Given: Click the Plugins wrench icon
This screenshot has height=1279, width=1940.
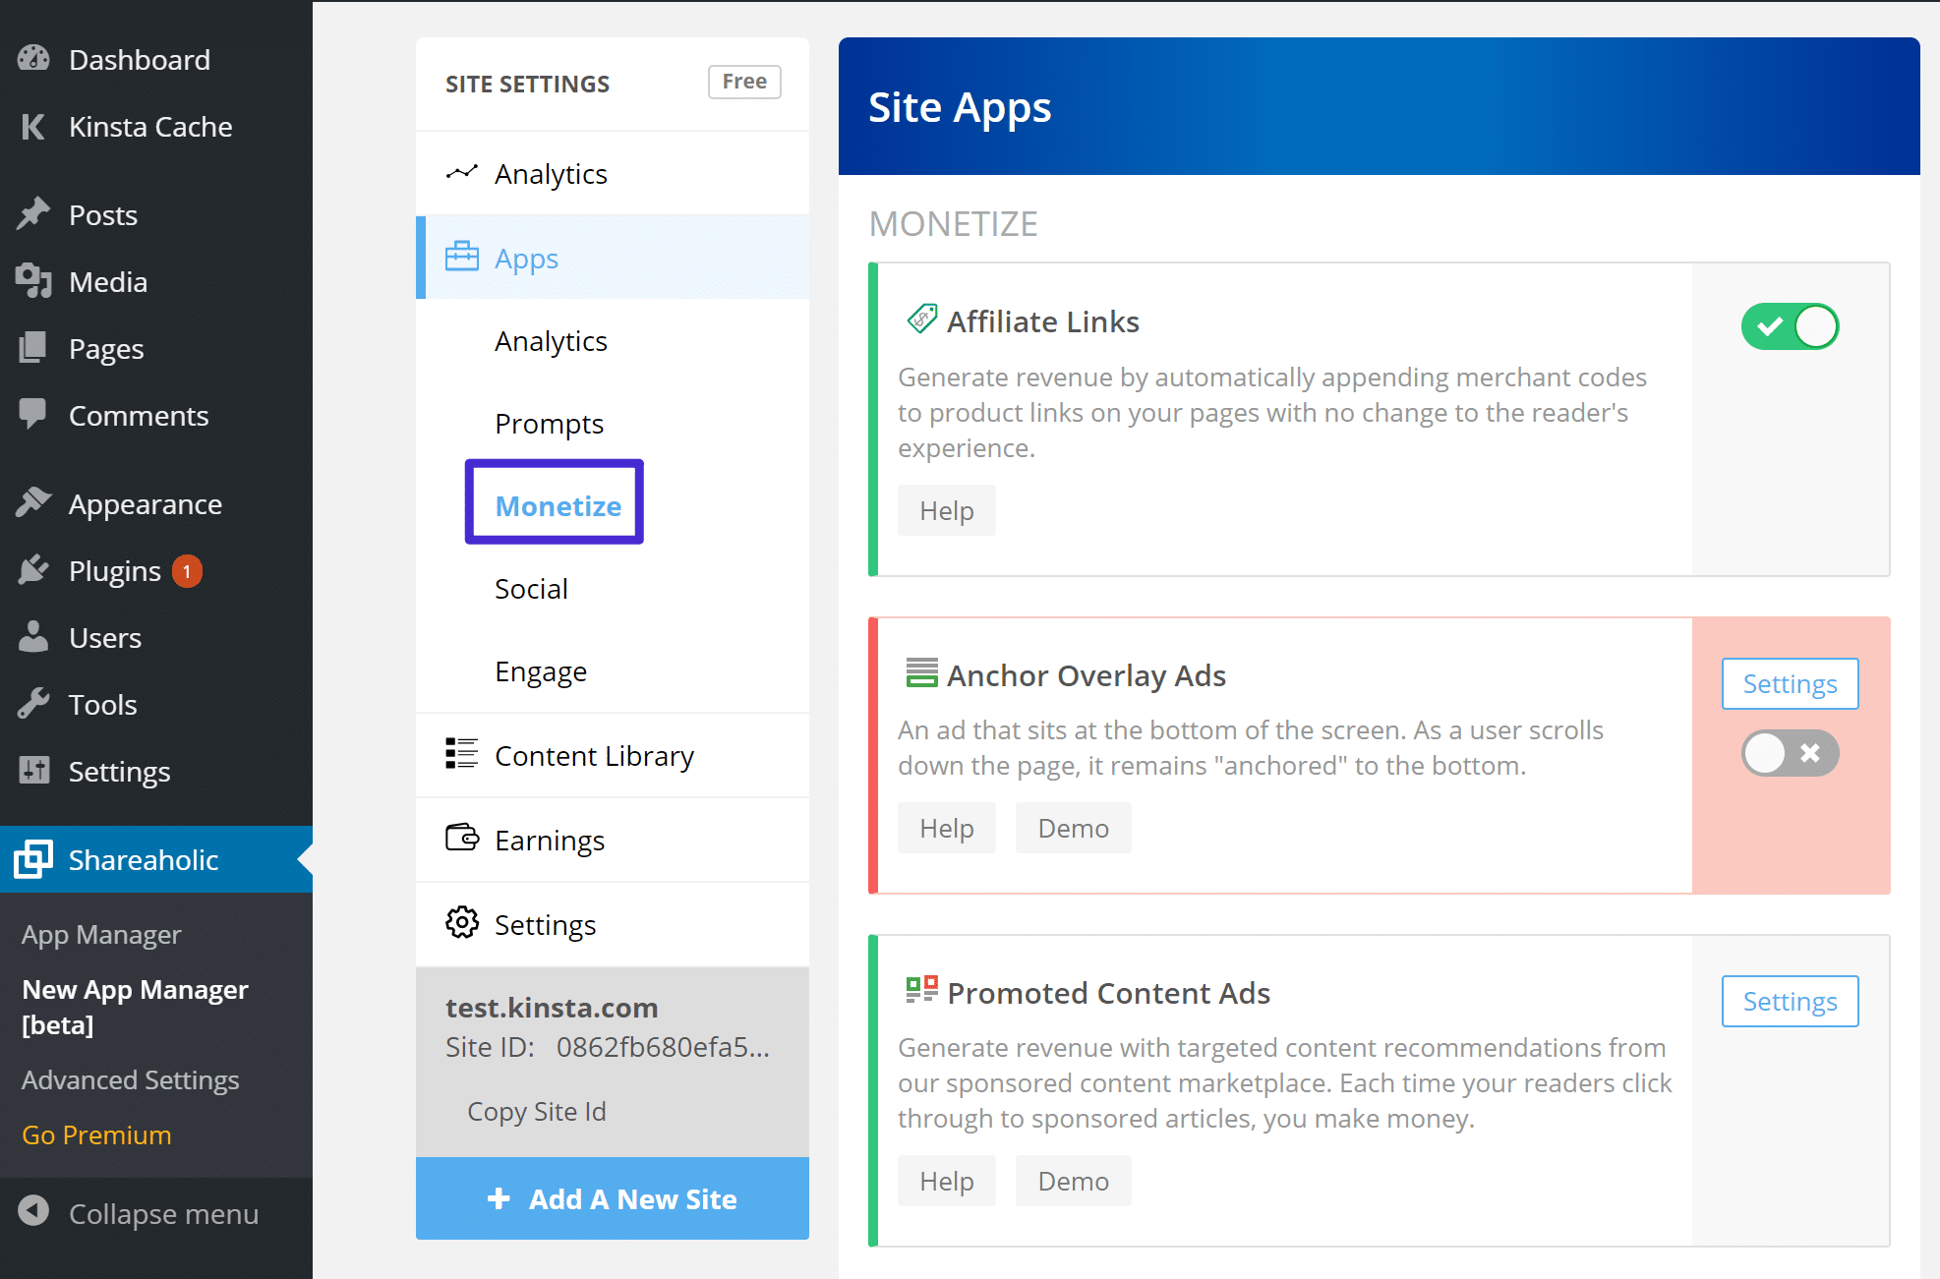Looking at the screenshot, I should (x=37, y=569).
